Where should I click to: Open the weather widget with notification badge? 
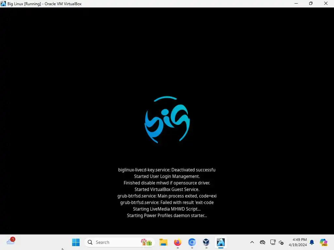click(11, 241)
